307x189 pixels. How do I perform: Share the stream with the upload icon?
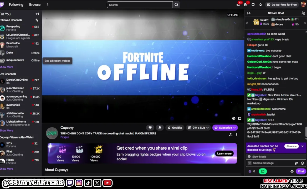(x=231, y=135)
